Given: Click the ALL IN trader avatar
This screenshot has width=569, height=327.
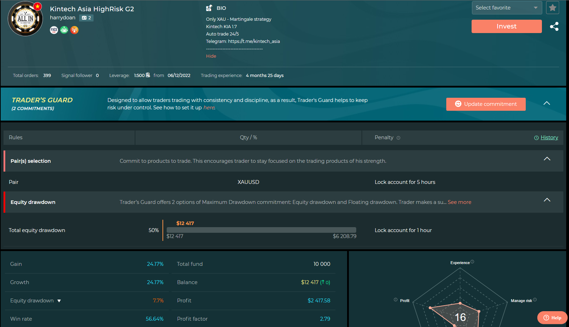Looking at the screenshot, I should click(x=25, y=19).
